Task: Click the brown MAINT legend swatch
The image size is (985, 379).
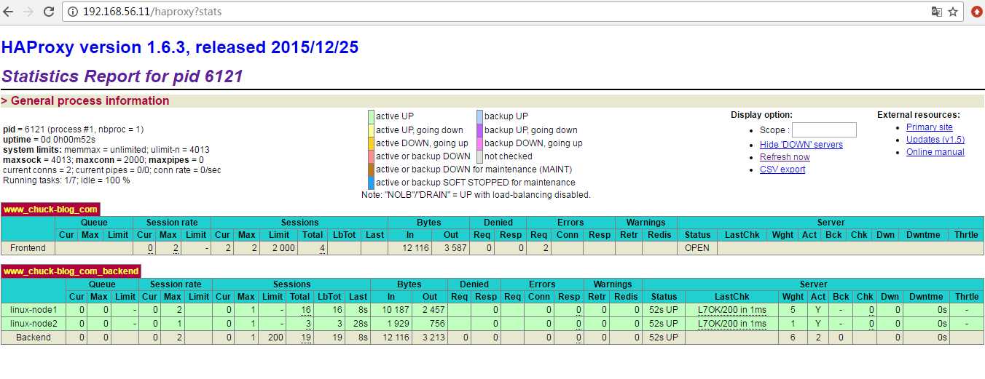Action: click(x=371, y=169)
